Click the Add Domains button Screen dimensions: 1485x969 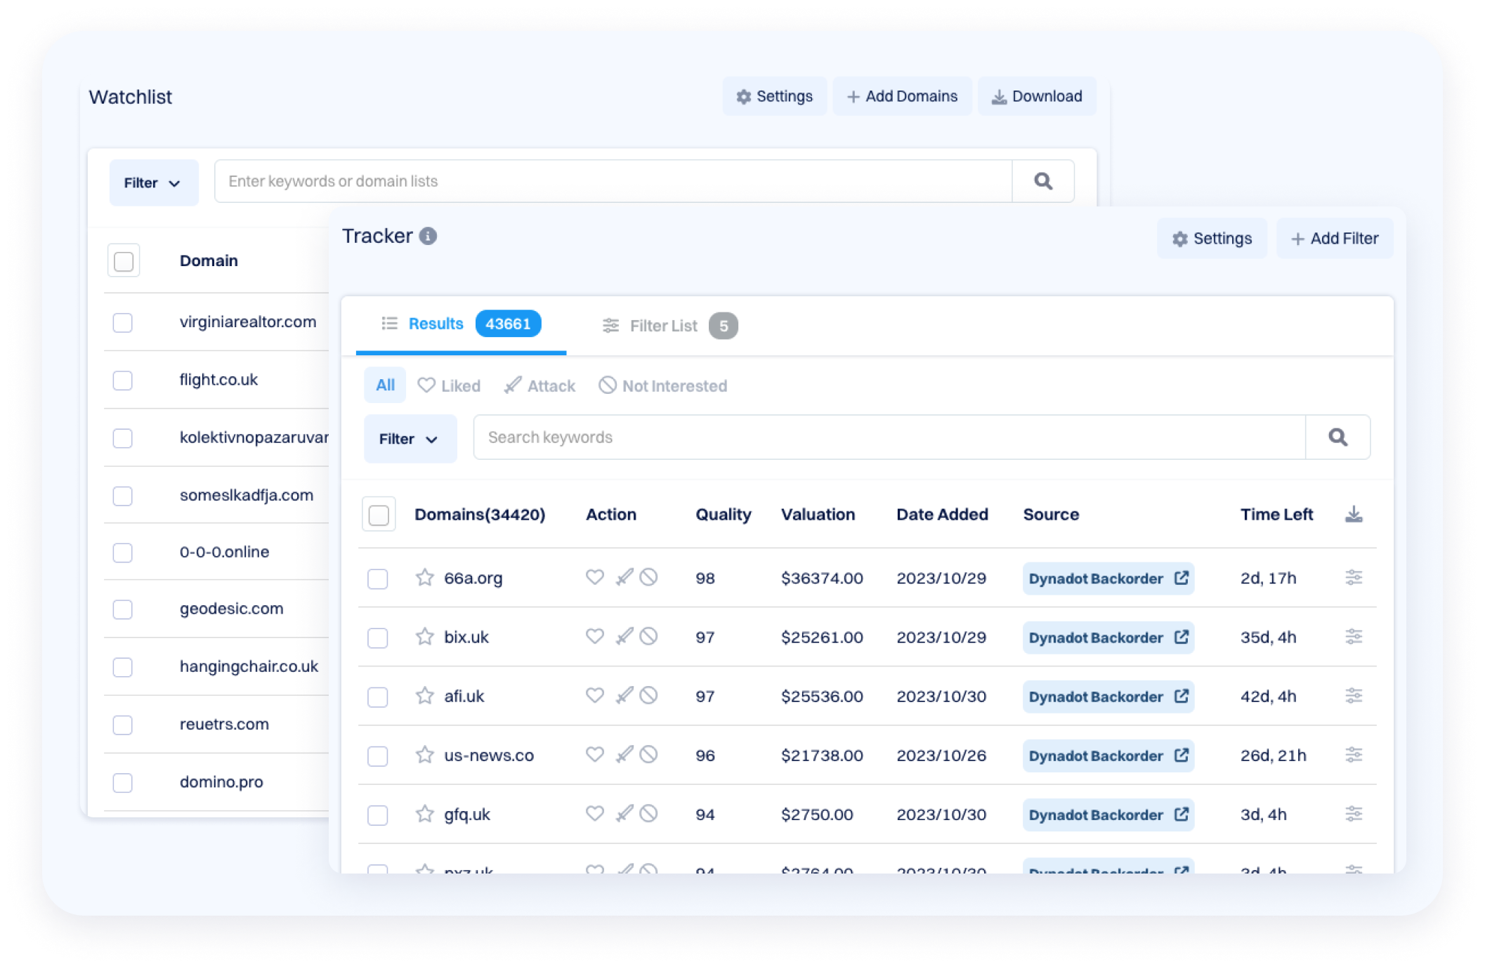pyautogui.click(x=902, y=96)
